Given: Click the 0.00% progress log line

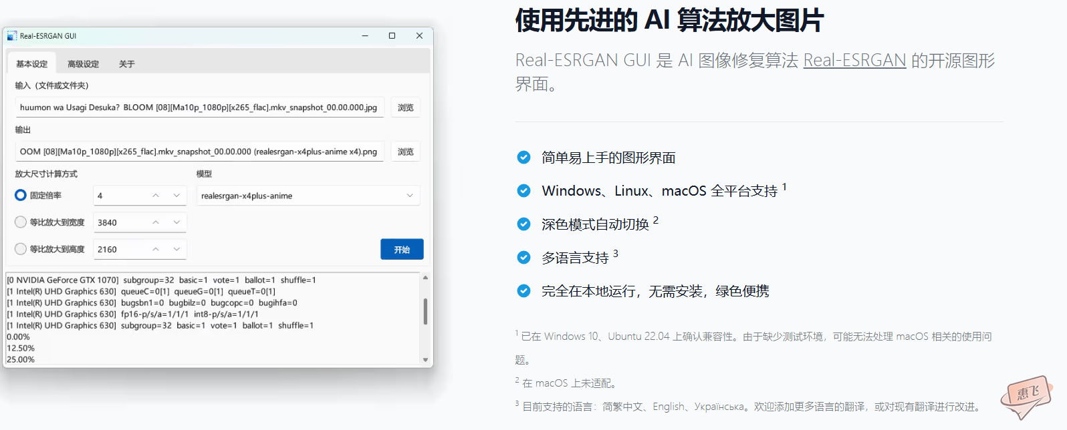Looking at the screenshot, I should 19,337.
